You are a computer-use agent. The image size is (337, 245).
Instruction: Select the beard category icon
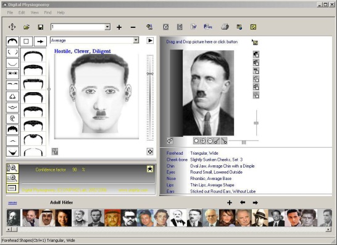(12, 152)
